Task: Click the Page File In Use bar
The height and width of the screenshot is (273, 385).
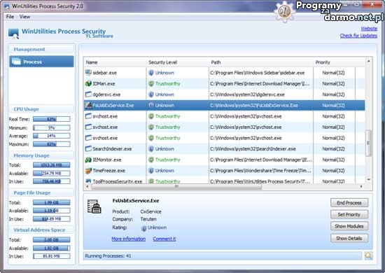Action: coord(52,218)
